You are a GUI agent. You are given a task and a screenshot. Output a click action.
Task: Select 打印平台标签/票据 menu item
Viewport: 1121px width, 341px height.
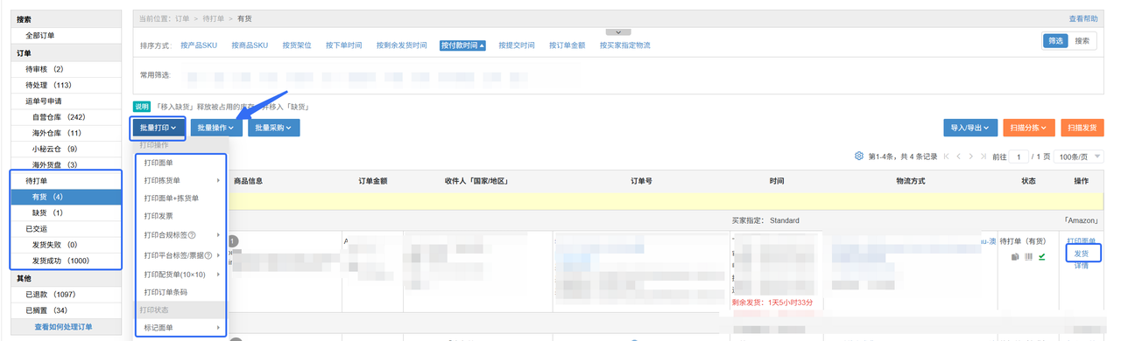pyautogui.click(x=173, y=255)
